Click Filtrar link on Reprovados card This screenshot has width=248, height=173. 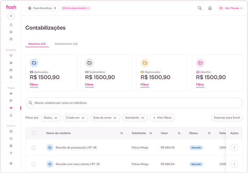pyautogui.click(x=144, y=85)
